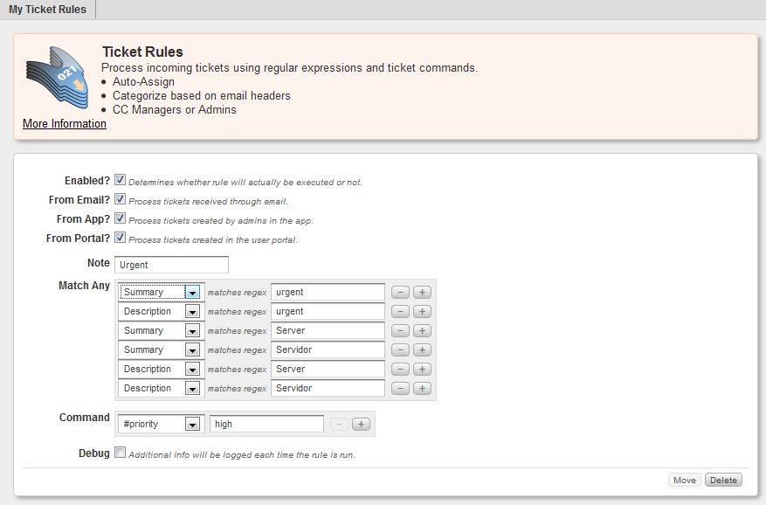Image resolution: width=766 pixels, height=505 pixels.
Task: Remove the Description Servidor rule via minus icon
Action: [400, 388]
